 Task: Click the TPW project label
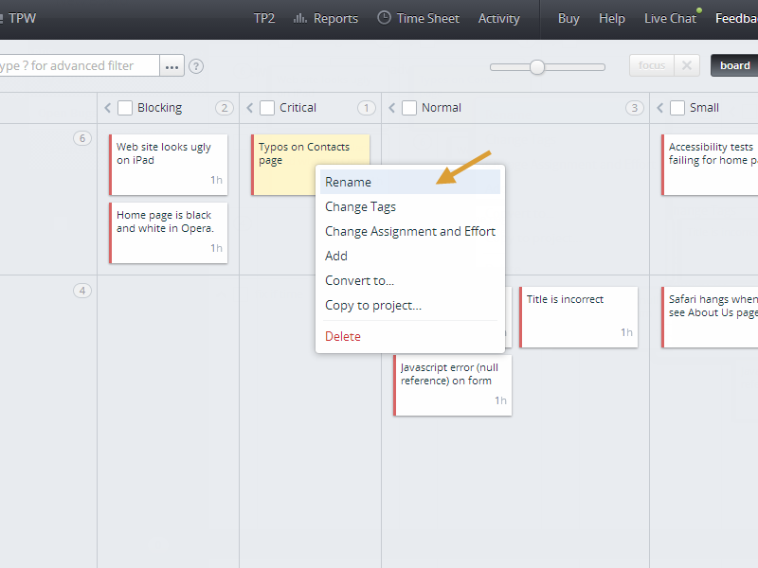tap(22, 18)
